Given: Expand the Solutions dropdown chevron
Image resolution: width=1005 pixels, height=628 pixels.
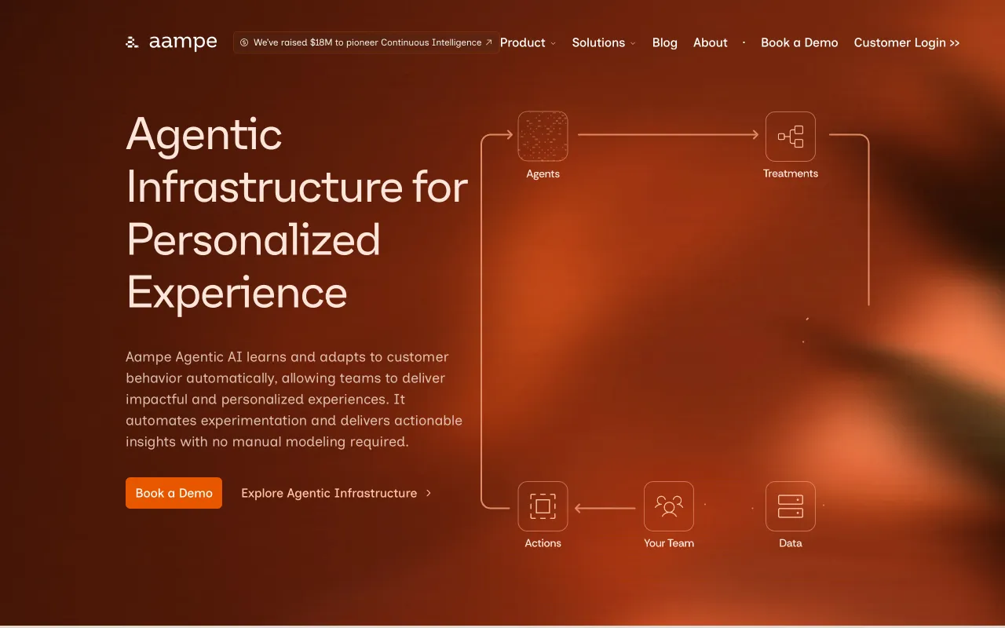Looking at the screenshot, I should point(633,43).
